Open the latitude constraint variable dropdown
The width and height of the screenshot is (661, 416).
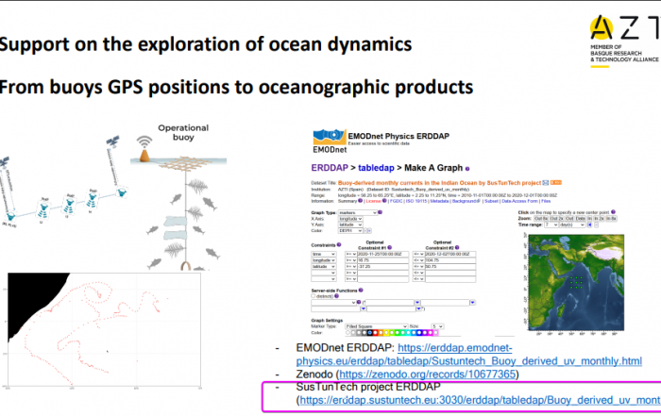[x=323, y=267]
